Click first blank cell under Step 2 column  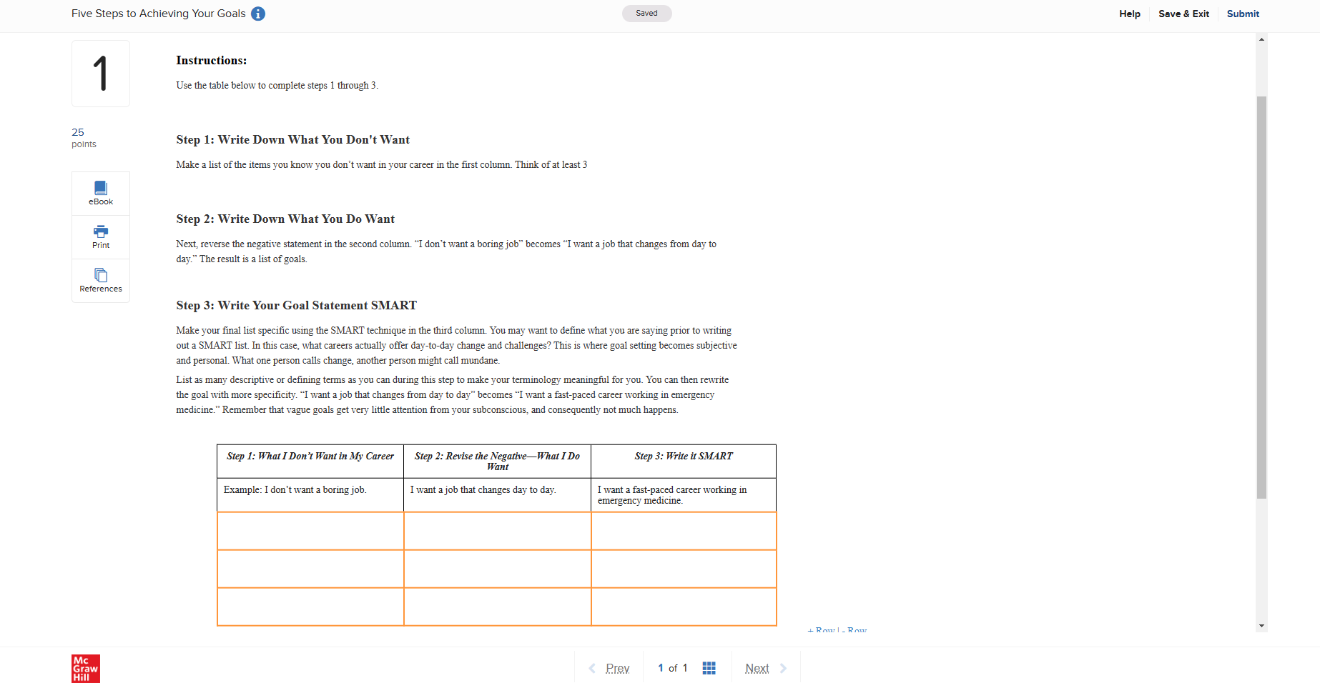(x=498, y=531)
